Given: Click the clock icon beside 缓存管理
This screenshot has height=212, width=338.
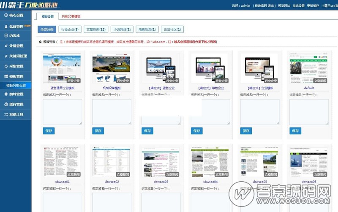Looking at the screenshot, I should 5,104.
